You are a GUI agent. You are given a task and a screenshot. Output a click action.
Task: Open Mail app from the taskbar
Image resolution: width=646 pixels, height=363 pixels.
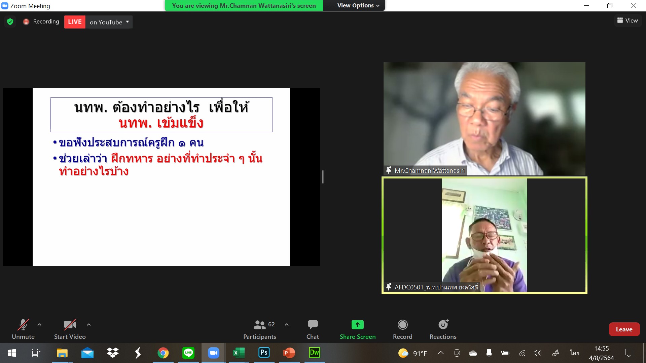click(x=87, y=353)
